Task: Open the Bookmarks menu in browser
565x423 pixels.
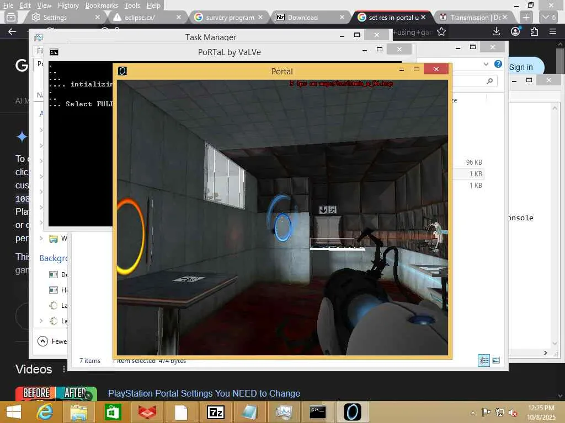Action: click(x=102, y=6)
